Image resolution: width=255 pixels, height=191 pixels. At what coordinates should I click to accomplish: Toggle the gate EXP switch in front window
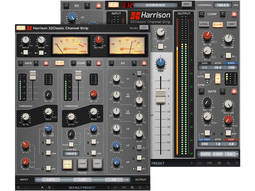48,169
